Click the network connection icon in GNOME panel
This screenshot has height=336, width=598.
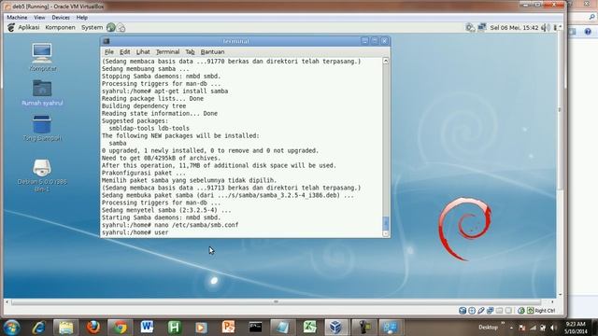coord(482,27)
